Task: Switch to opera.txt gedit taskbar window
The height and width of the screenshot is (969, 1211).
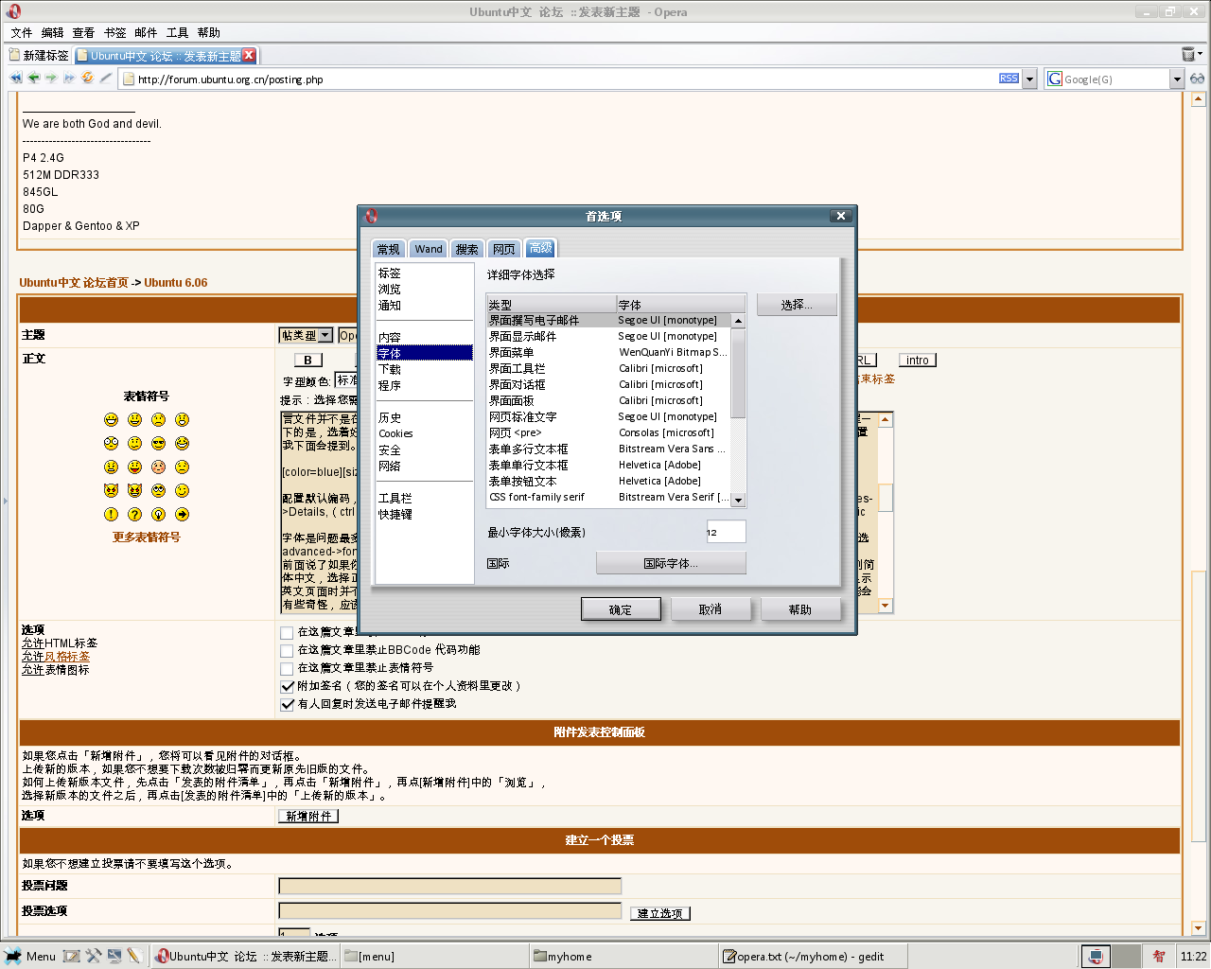Action: point(814,956)
